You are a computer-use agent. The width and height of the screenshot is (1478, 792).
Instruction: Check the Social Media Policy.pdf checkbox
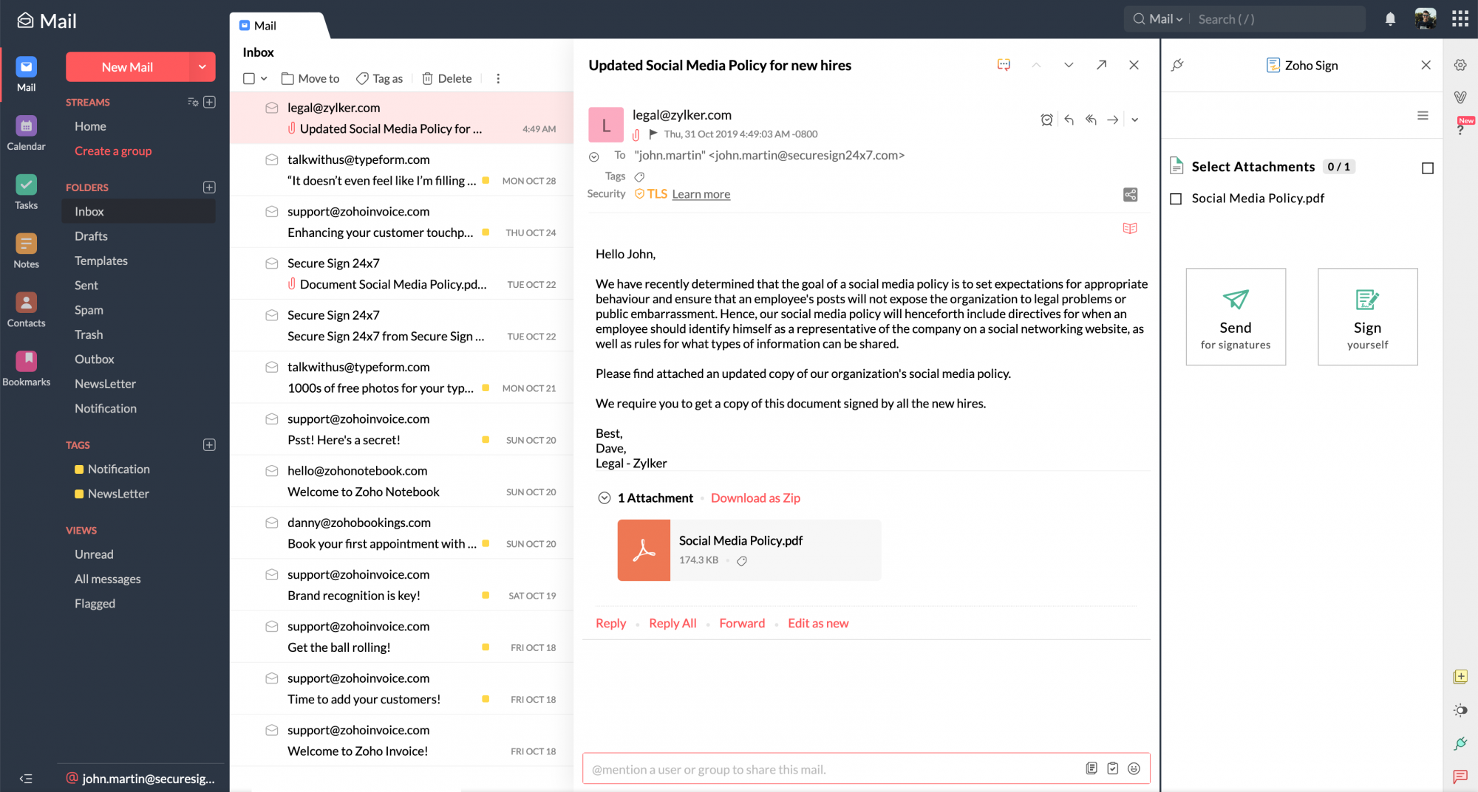1176,199
